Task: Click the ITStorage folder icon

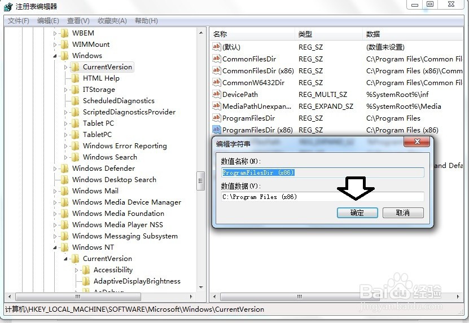Action: coord(75,90)
